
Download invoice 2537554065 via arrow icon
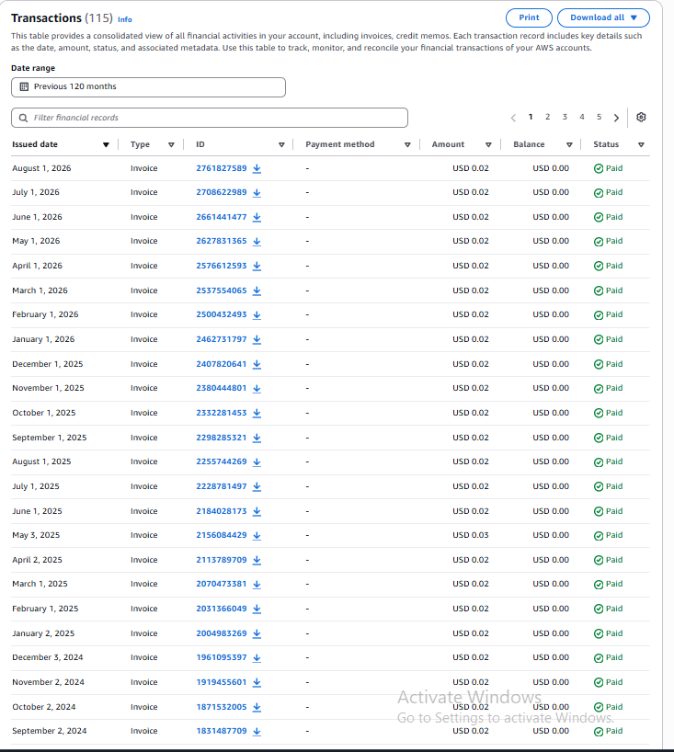point(257,291)
